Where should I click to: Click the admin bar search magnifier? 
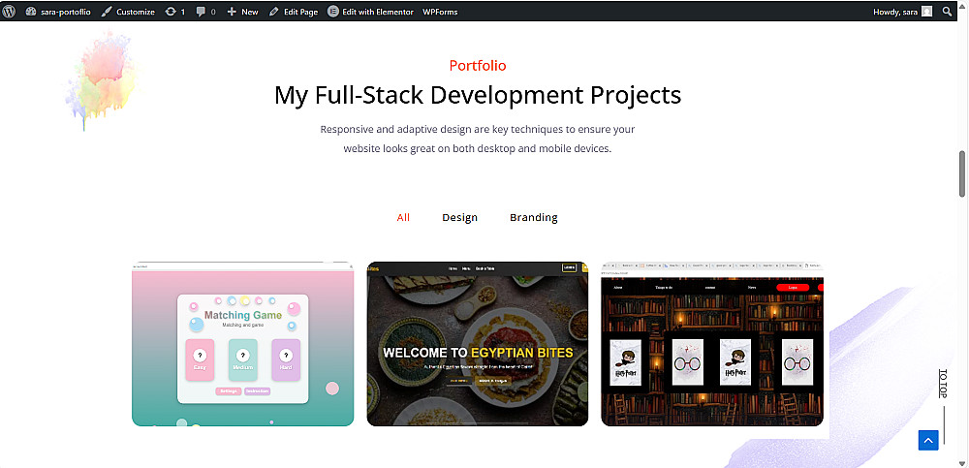[947, 12]
